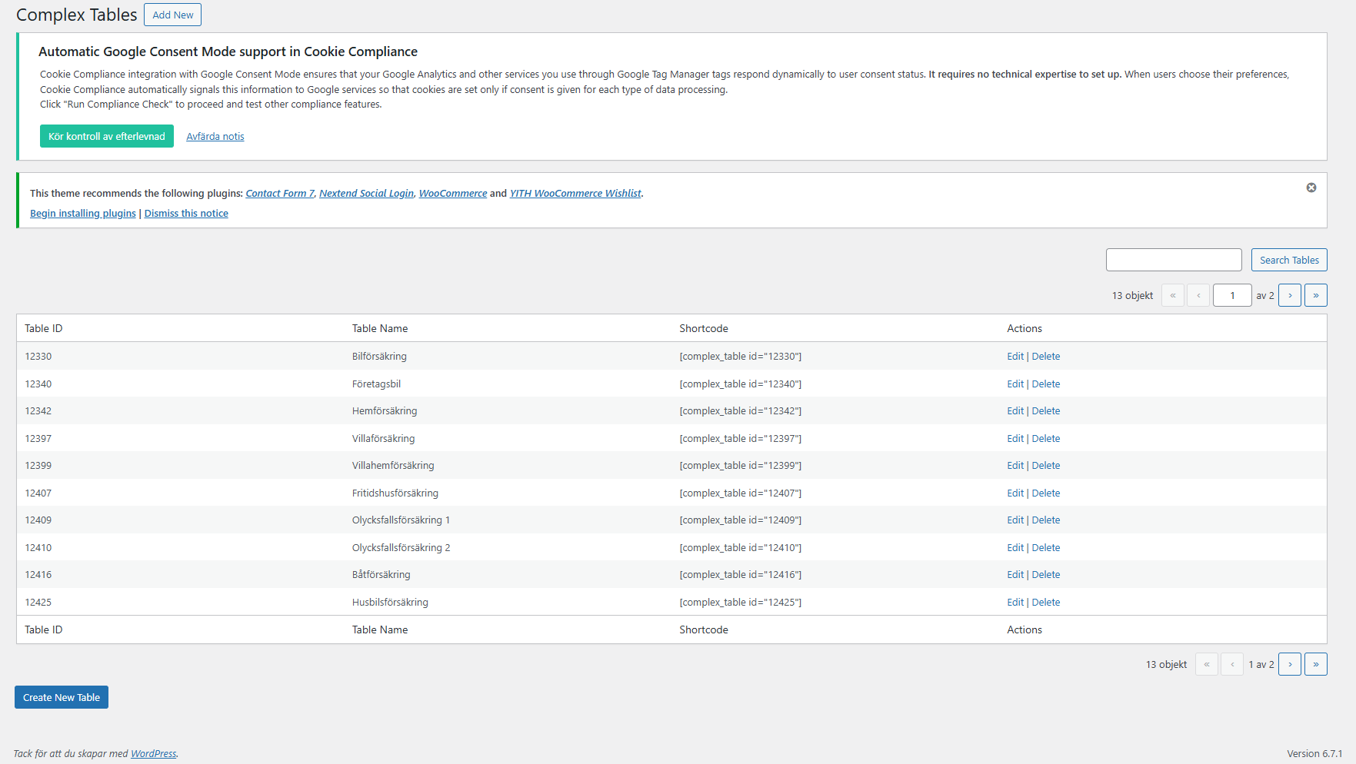Open the YITH WooCommerce Wishlist link
The height and width of the screenshot is (764, 1356).
coord(575,194)
